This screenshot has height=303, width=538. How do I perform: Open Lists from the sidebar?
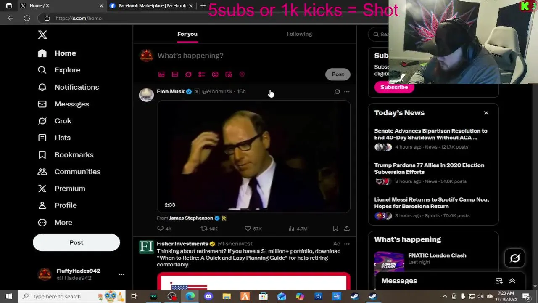[54, 138]
